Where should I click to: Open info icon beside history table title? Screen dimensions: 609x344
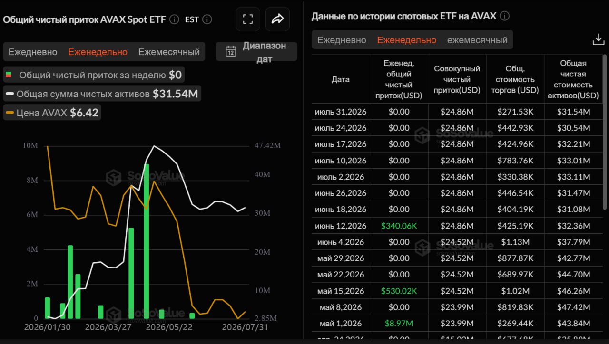pyautogui.click(x=505, y=16)
